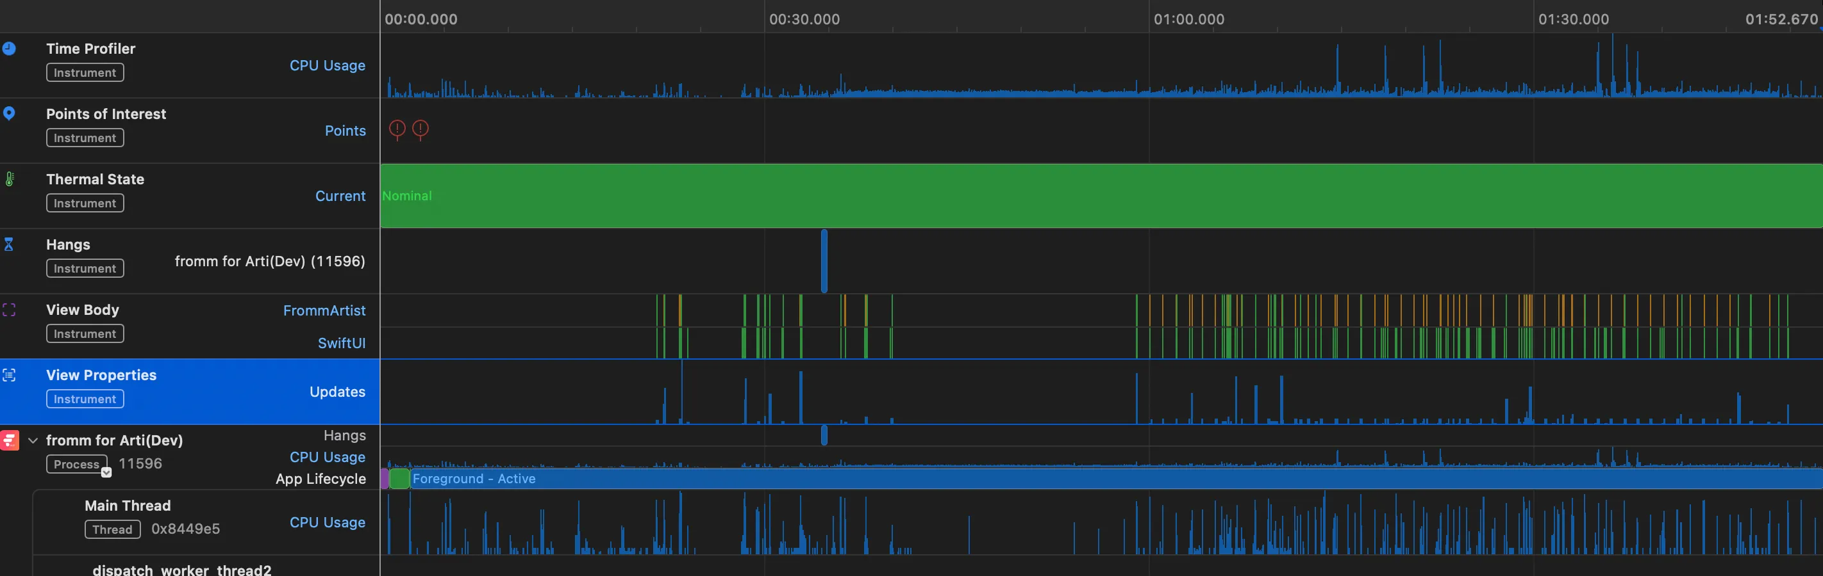Click the Instrument badge under Points of Interest
Image resolution: width=1823 pixels, height=576 pixels.
(x=85, y=138)
